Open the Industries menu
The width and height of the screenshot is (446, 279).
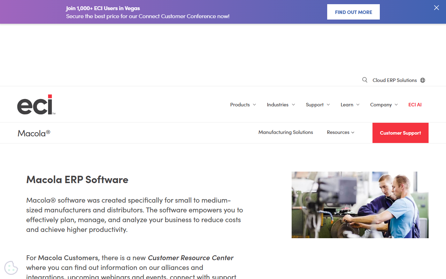[277, 105]
